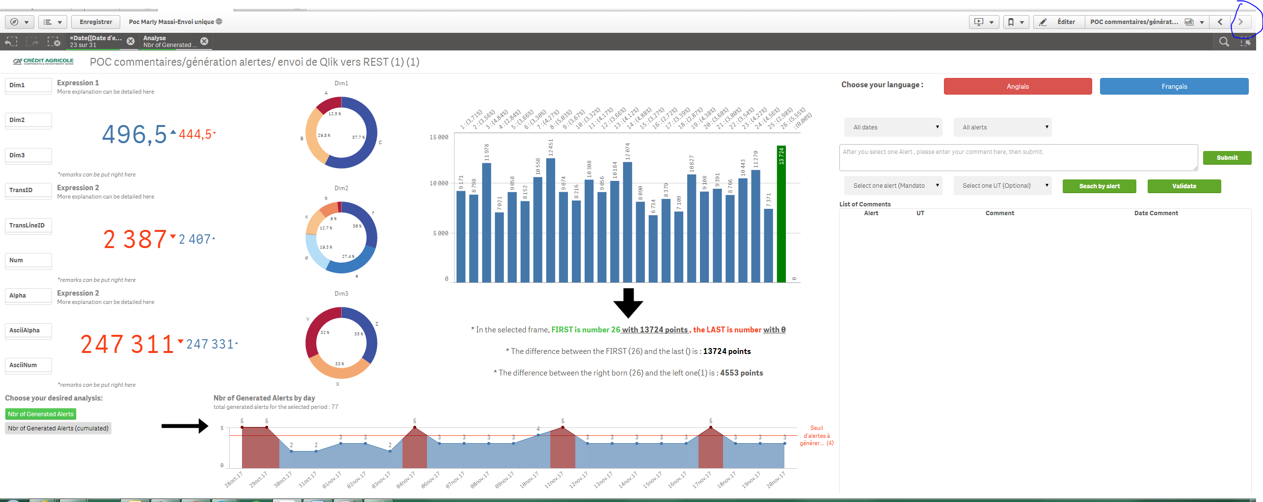Image resolution: width=1263 pixels, height=502 pixels.
Task: Select Nbr of Generated Alerts analysis
Action: 41,414
